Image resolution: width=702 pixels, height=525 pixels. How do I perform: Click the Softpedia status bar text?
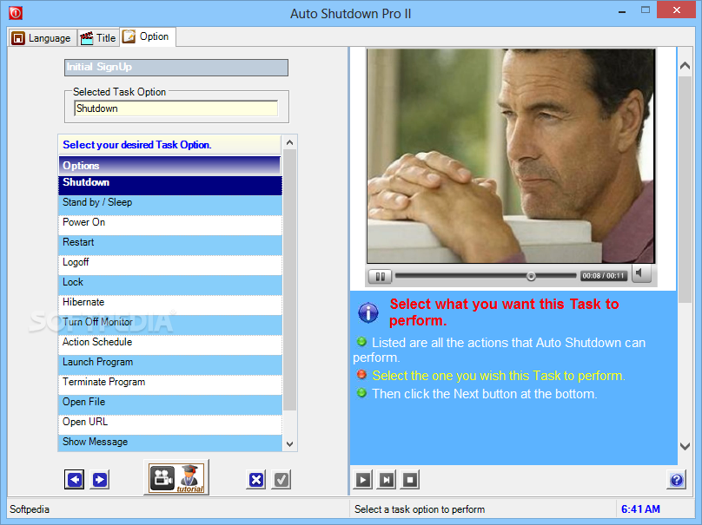tap(30, 509)
